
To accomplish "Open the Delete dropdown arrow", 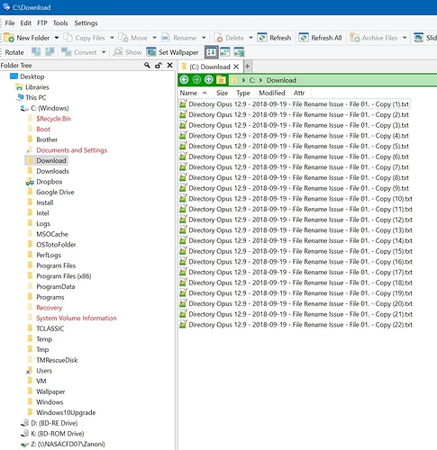I will [250, 38].
